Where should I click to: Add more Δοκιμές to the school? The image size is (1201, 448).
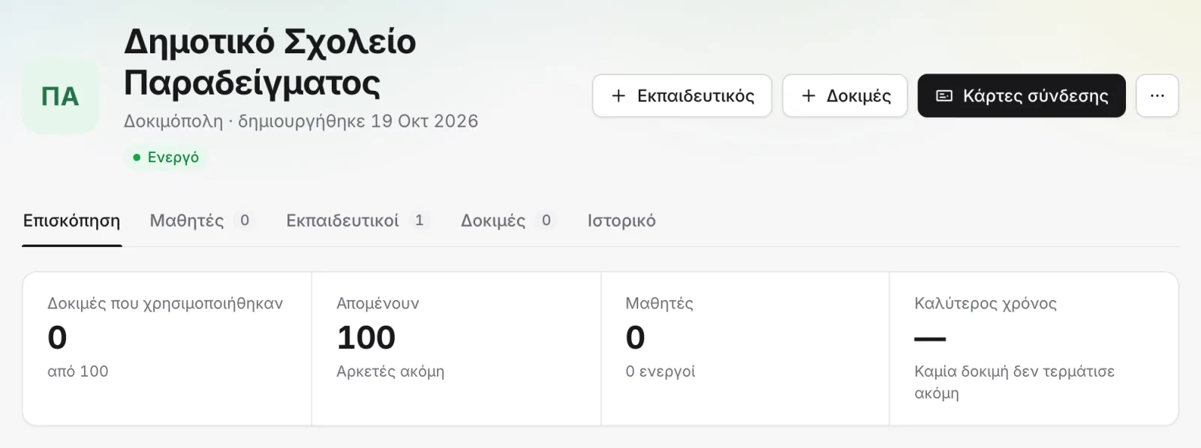click(x=845, y=96)
